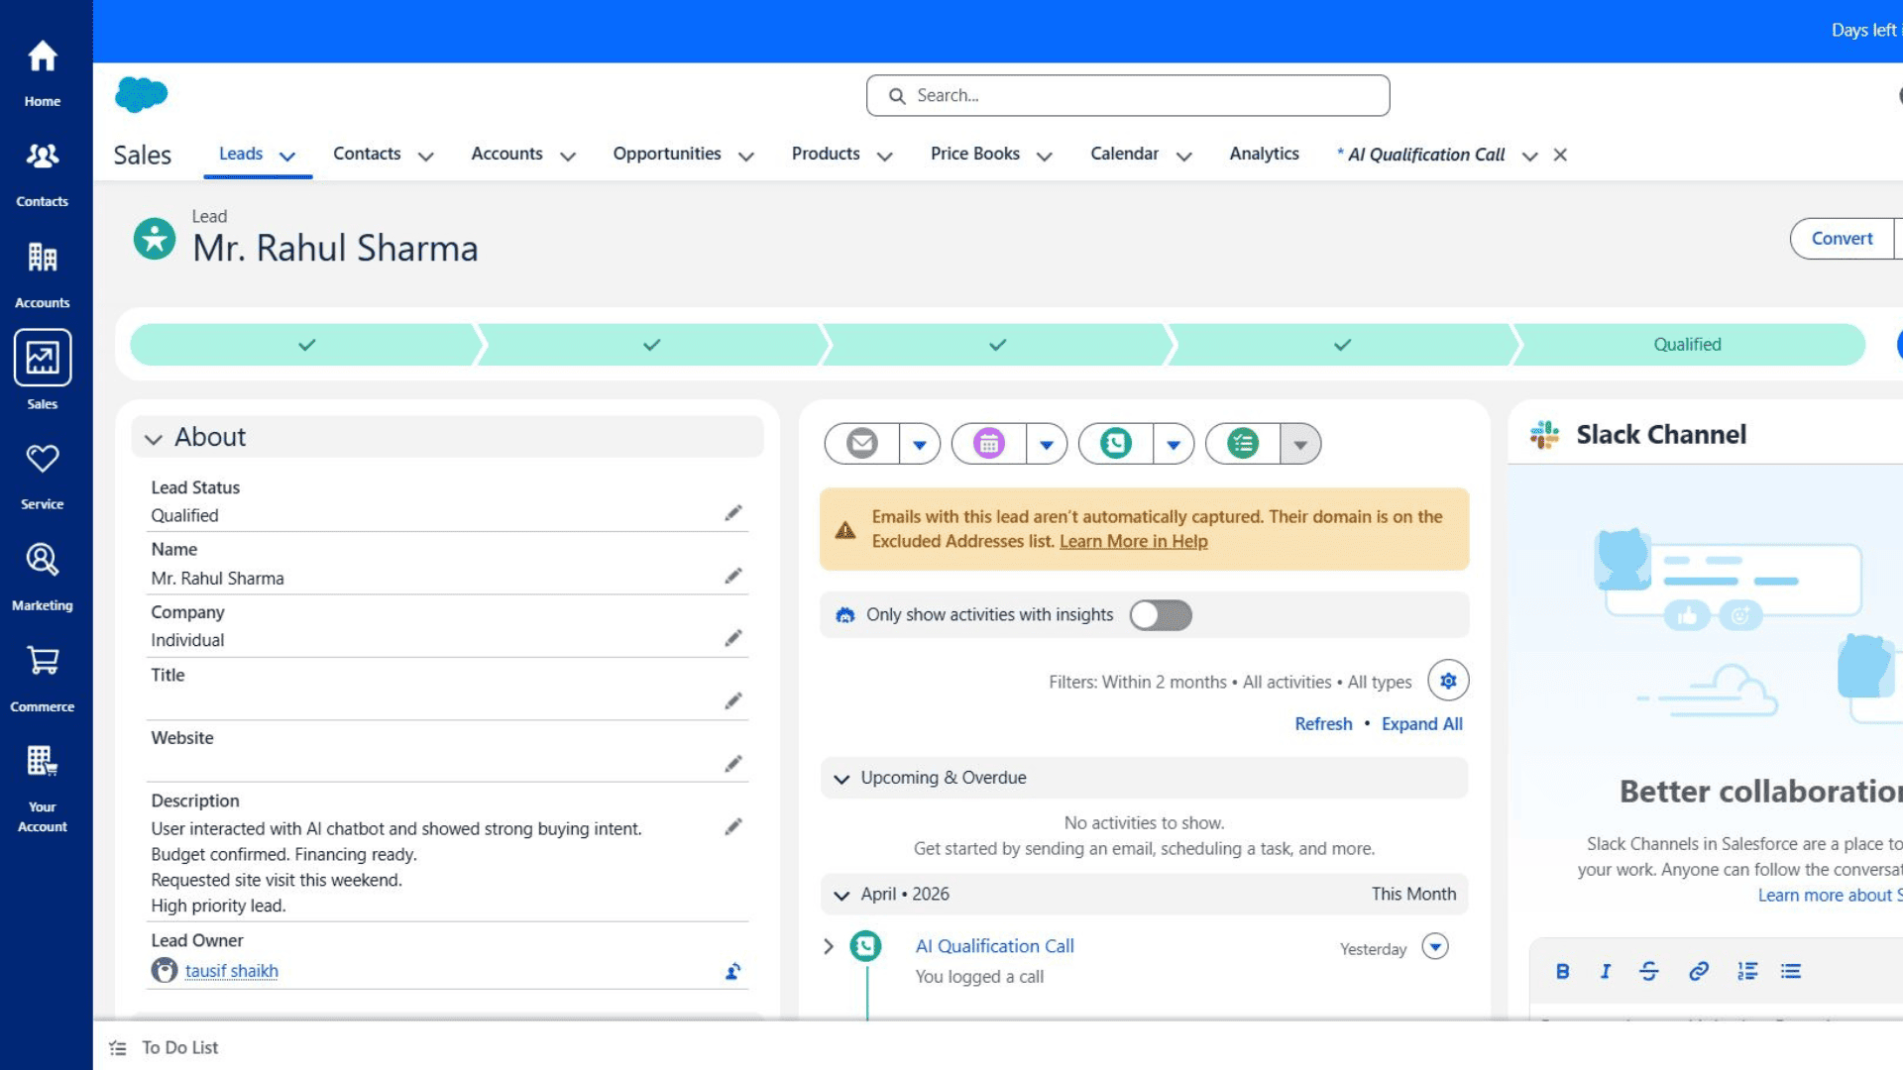Switch to the Accounts tab

coord(506,154)
